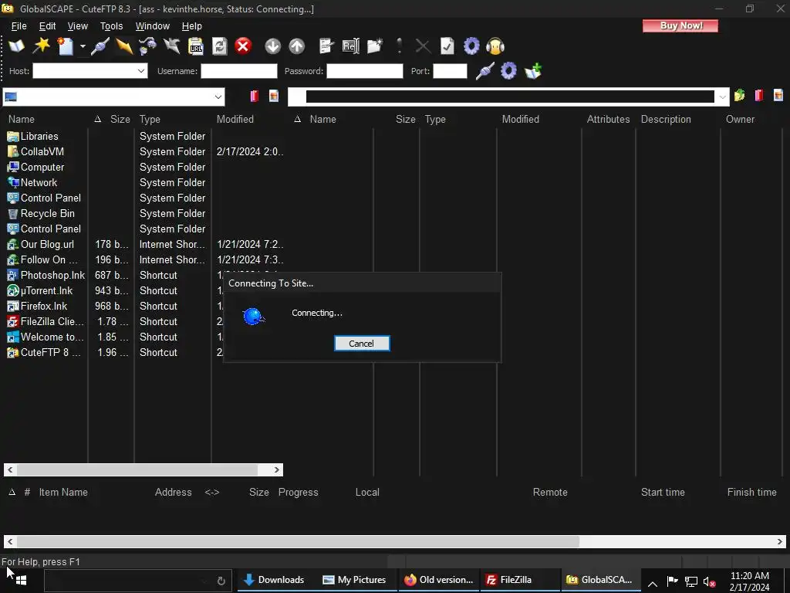Click the Upload up-arrow icon

297,46
